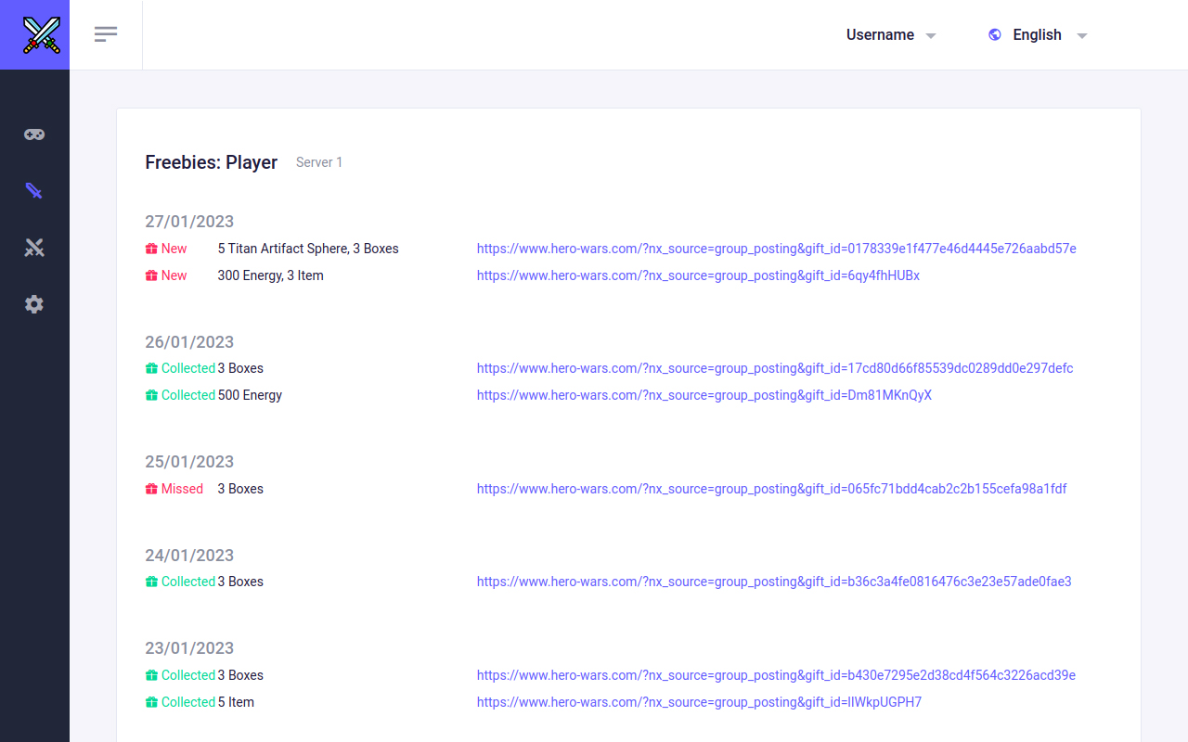Click Collected status beside 5 Item
Viewport: 1188px width, 742px height.
(x=188, y=702)
